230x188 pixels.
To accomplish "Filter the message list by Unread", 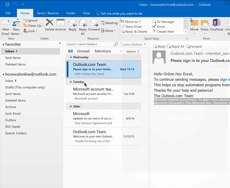I will (x=83, y=51).
